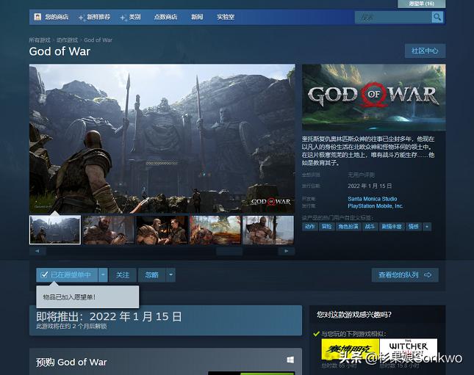The width and height of the screenshot is (474, 375).
Task: Click the God of War breadcrumb link
Action: [x=98, y=40]
